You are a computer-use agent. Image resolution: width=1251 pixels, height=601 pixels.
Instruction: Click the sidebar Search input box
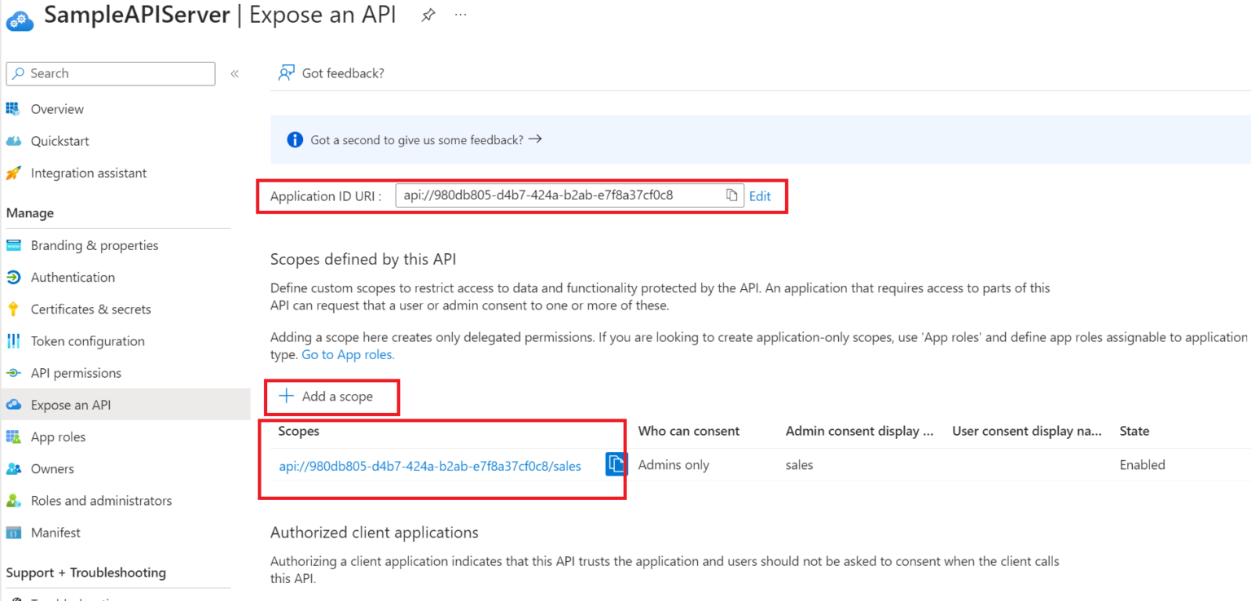pyautogui.click(x=110, y=73)
